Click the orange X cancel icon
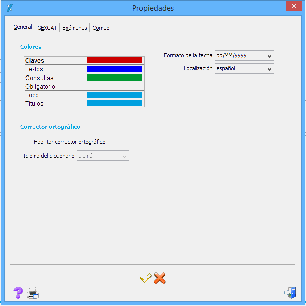Screen dimensions: 306x306 pyautogui.click(x=160, y=278)
